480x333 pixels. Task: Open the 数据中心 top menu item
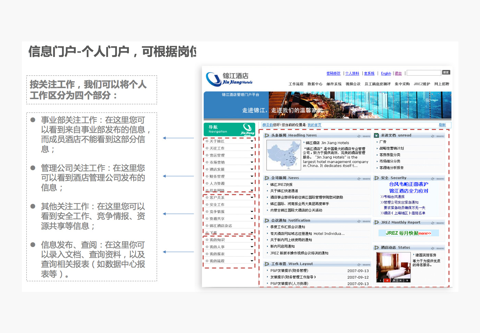(315, 84)
